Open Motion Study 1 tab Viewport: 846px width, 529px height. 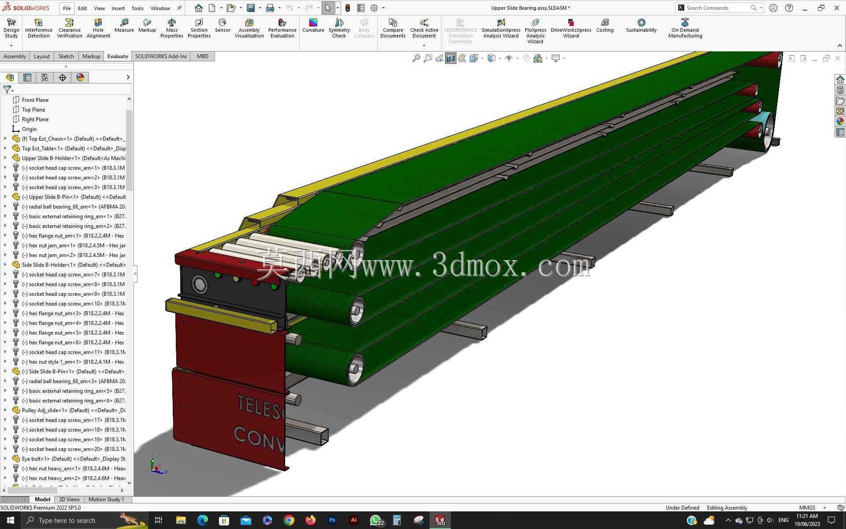pos(106,499)
